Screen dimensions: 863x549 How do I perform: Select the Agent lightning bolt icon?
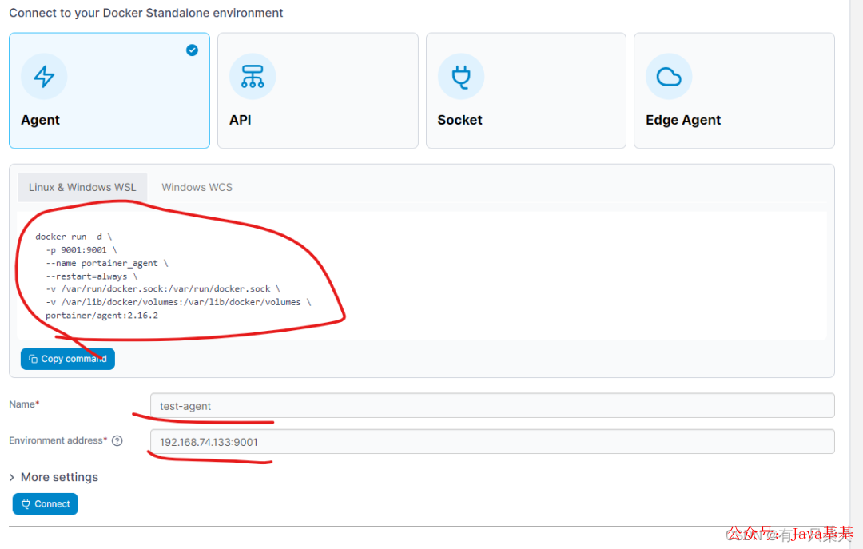[x=44, y=77]
